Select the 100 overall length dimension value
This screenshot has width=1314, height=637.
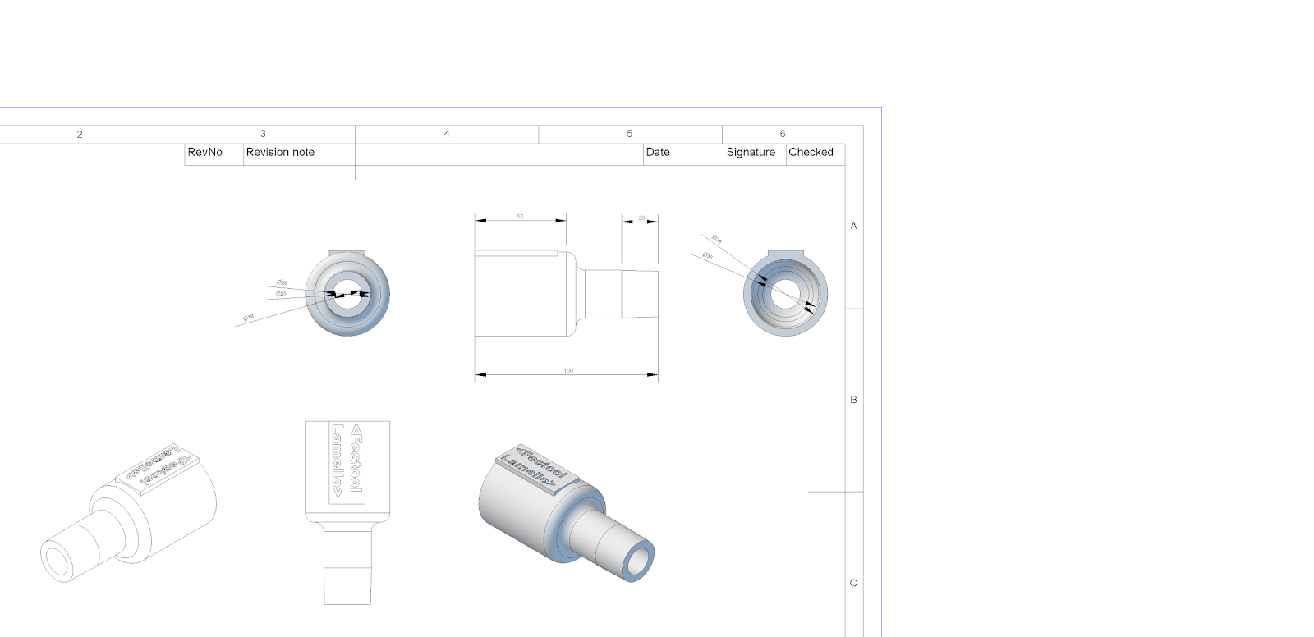pyautogui.click(x=568, y=371)
